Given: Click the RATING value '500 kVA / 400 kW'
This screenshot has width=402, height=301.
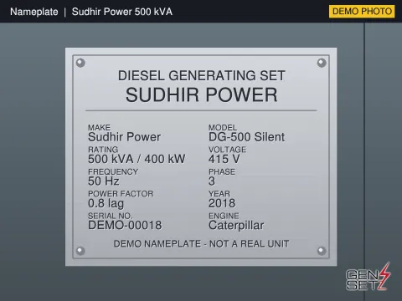Looking at the screenshot, I should click(137, 159).
